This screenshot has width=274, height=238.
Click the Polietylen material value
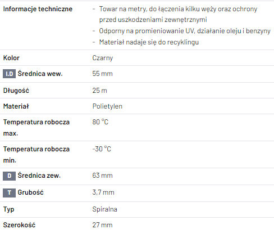(107, 106)
